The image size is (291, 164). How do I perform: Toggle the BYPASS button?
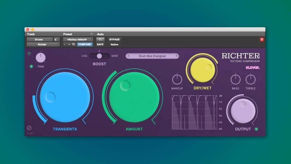coord(114,39)
